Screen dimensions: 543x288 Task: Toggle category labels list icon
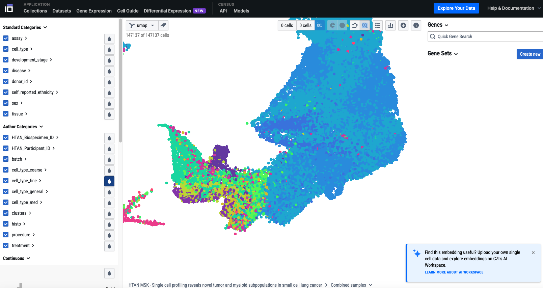(x=378, y=25)
